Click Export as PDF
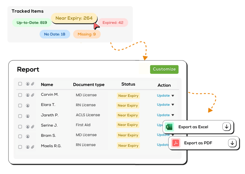This screenshot has height=174, width=245. pyautogui.click(x=204, y=143)
